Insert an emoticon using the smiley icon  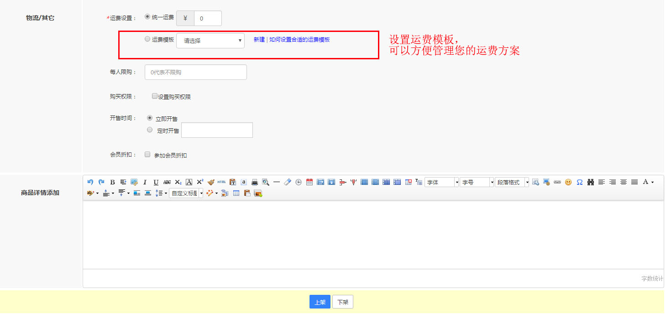pyautogui.click(x=568, y=182)
